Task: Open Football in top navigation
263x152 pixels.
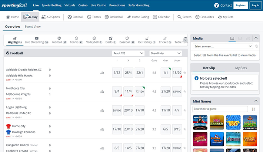Action: click(x=76, y=17)
